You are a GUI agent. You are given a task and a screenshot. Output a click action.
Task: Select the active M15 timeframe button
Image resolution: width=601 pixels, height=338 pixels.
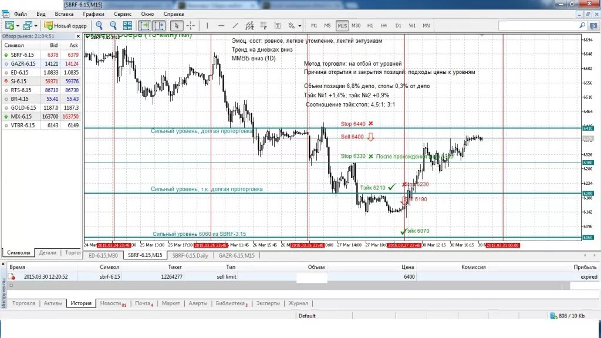342,26
